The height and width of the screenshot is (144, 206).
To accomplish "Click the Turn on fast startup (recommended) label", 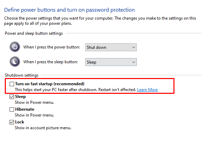I will [50, 84].
